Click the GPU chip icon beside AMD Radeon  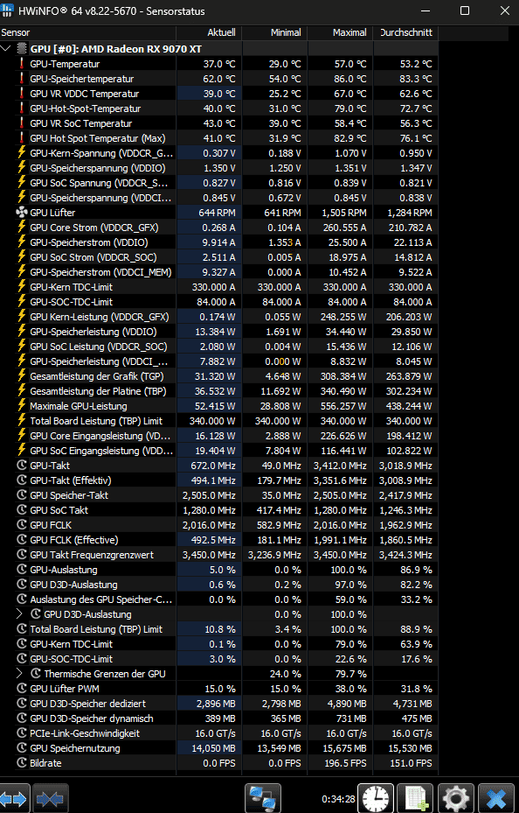22,49
